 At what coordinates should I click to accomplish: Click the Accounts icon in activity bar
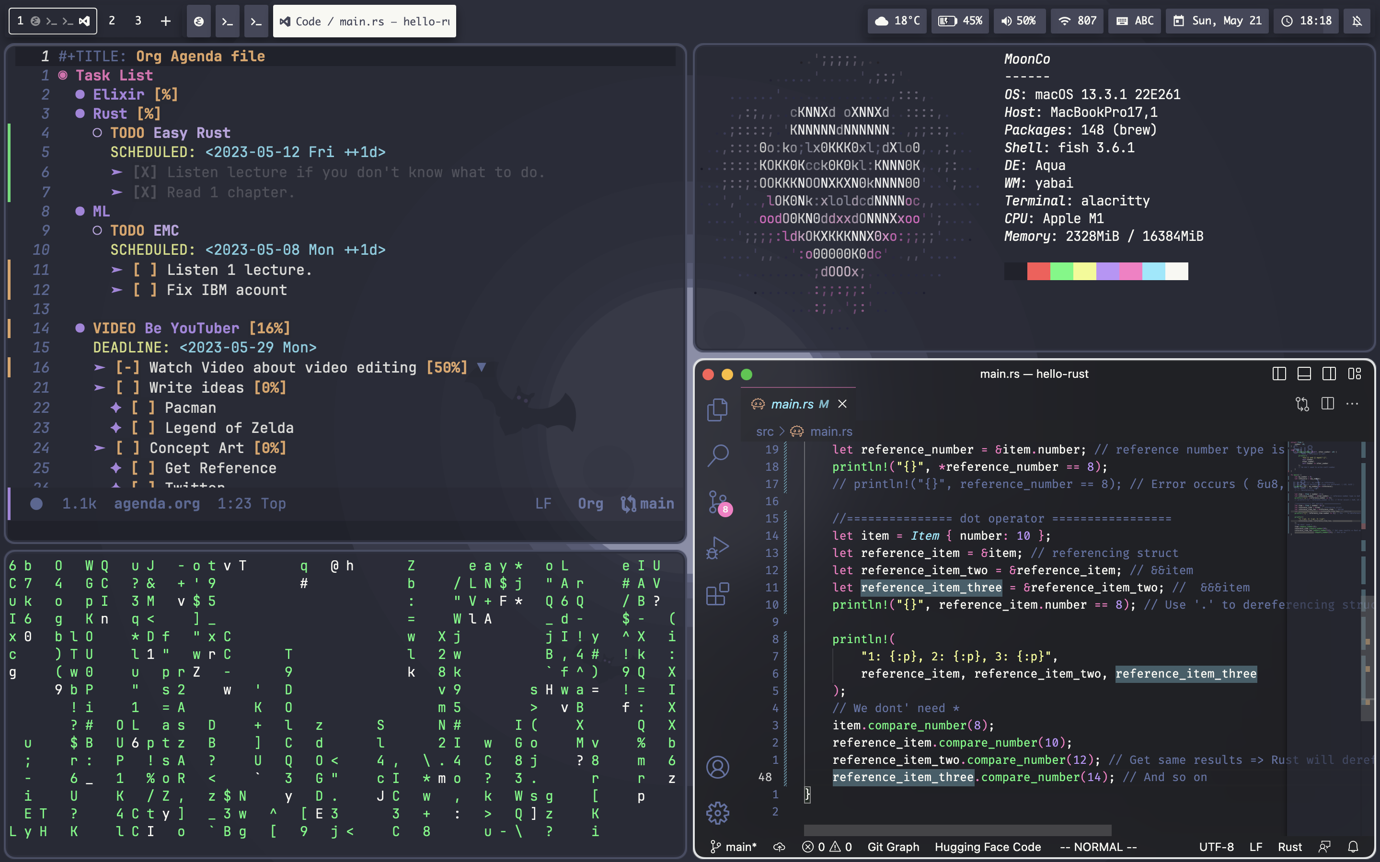click(x=717, y=767)
